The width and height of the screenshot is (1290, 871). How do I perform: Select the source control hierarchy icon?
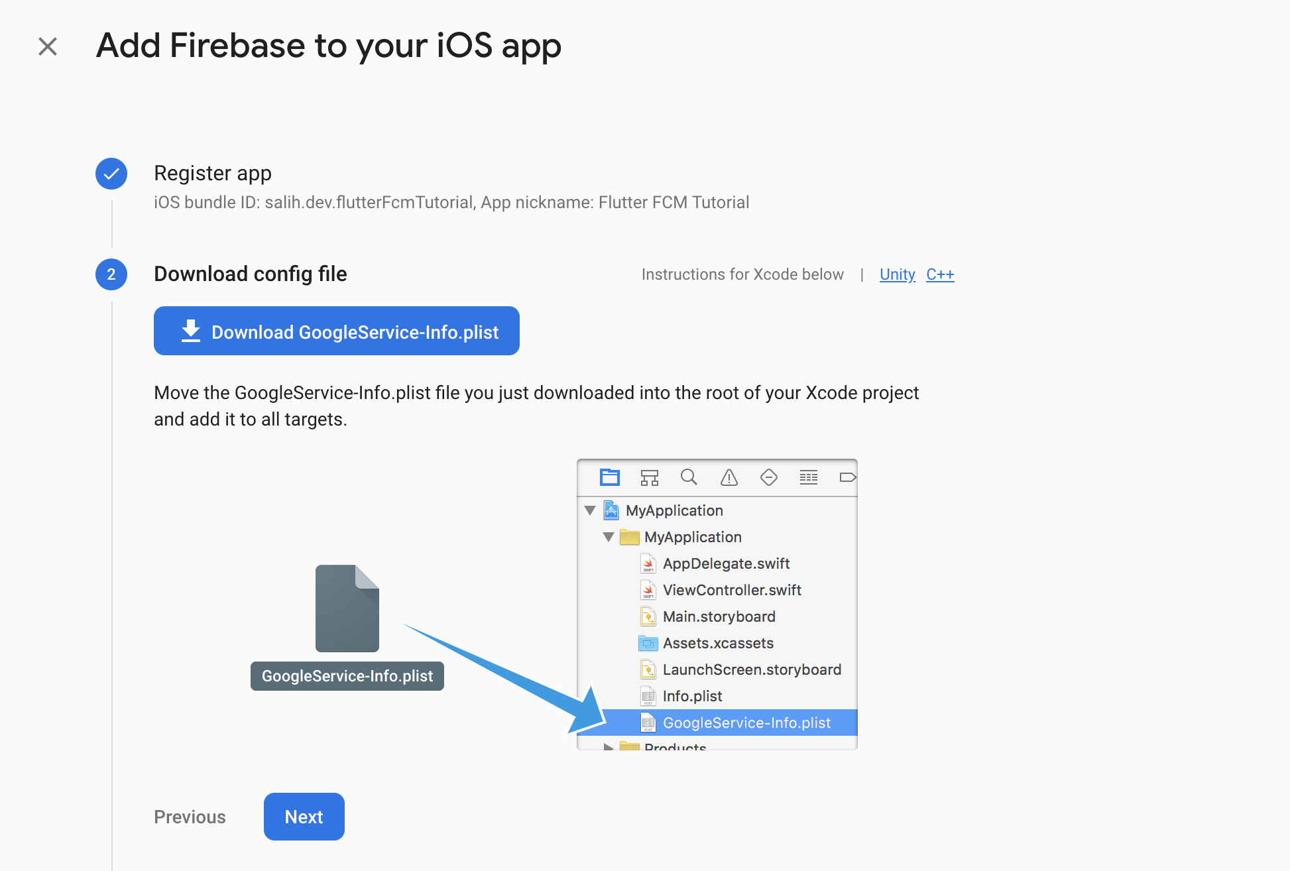click(x=649, y=477)
